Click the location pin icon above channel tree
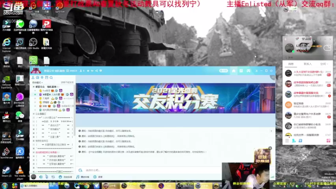The height and width of the screenshot is (189, 336). click(x=42, y=78)
